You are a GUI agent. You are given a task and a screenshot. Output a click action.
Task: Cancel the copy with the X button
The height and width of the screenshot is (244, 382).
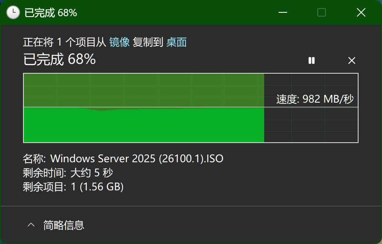pos(351,60)
